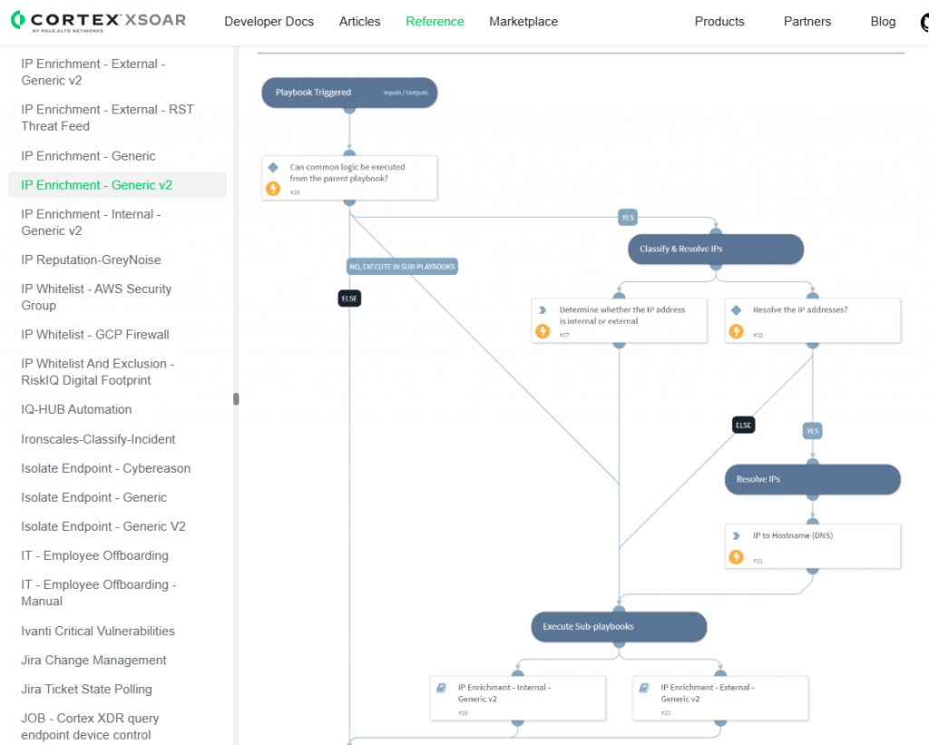Click NO, EXECUTE IN SUB-PLAYBOOKS label
Screen dimensions: 929x745
[x=402, y=267]
